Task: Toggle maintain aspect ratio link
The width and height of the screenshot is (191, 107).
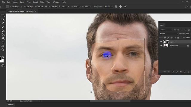Action: point(46,7)
